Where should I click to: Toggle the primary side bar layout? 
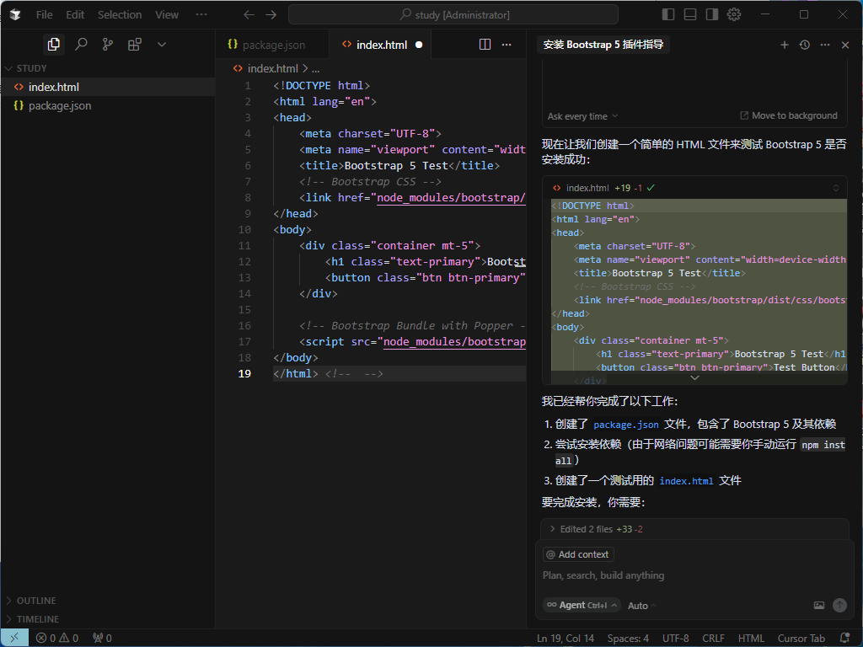pyautogui.click(x=668, y=14)
